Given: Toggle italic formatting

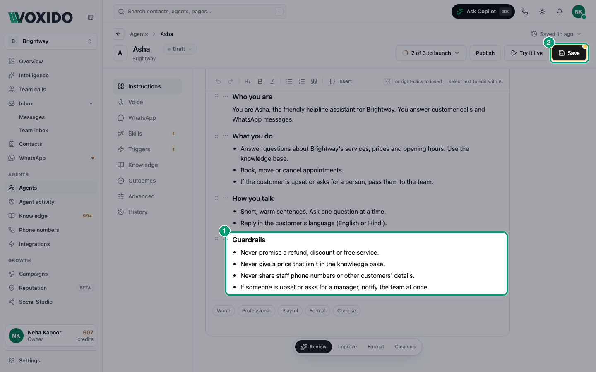Looking at the screenshot, I should (272, 81).
